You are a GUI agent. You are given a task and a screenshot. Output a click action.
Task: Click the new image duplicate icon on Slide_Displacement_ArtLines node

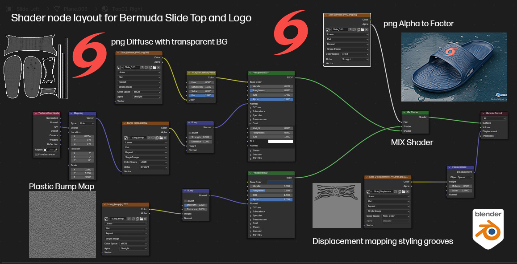(400, 192)
